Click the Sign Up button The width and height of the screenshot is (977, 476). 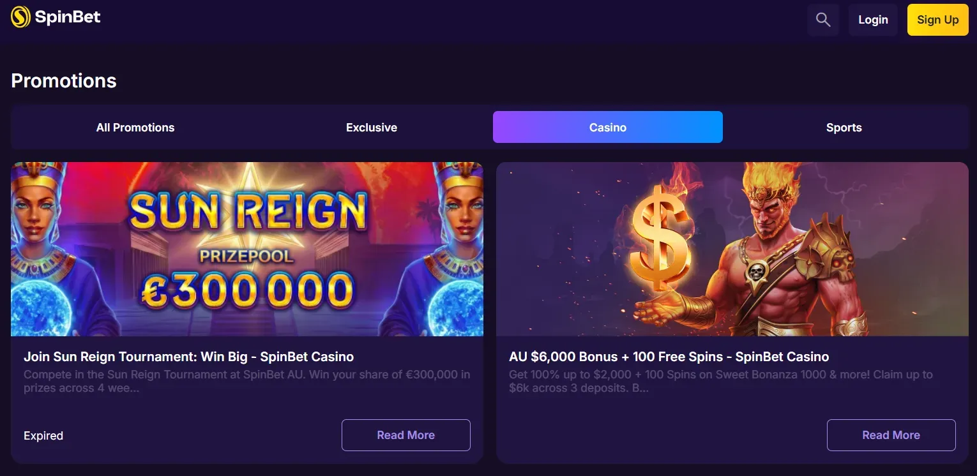(937, 19)
